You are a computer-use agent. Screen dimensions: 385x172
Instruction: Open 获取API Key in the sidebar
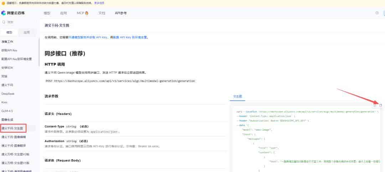tap(9, 50)
